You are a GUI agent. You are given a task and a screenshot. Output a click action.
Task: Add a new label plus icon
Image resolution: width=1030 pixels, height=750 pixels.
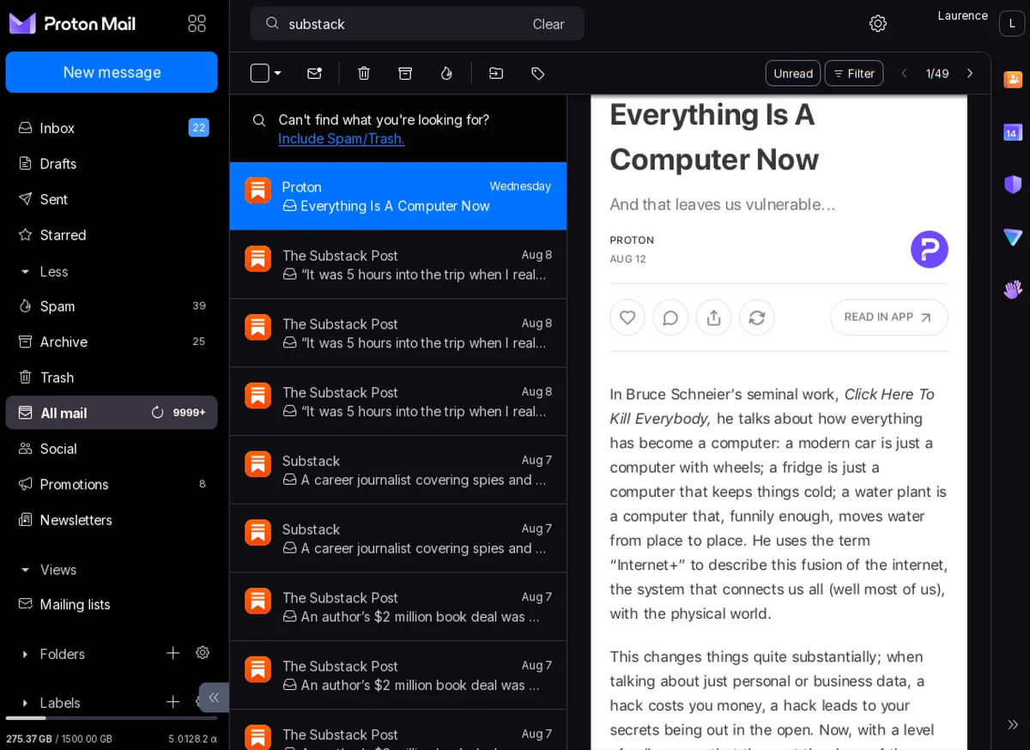tap(173, 702)
